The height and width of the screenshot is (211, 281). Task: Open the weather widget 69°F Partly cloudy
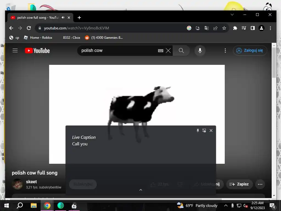click(197, 206)
